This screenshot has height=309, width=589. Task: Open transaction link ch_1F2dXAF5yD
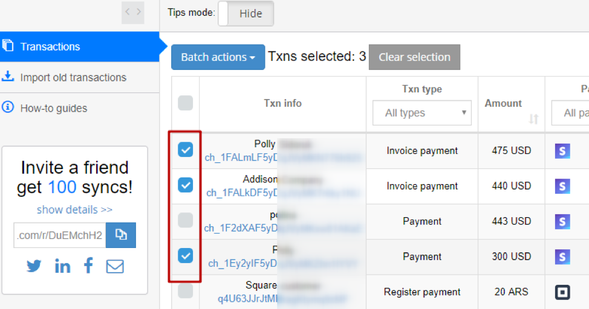pos(241,228)
